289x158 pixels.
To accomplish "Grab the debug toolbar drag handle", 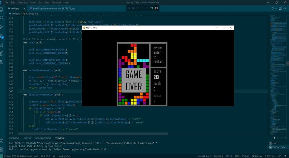I will tap(129, 8).
